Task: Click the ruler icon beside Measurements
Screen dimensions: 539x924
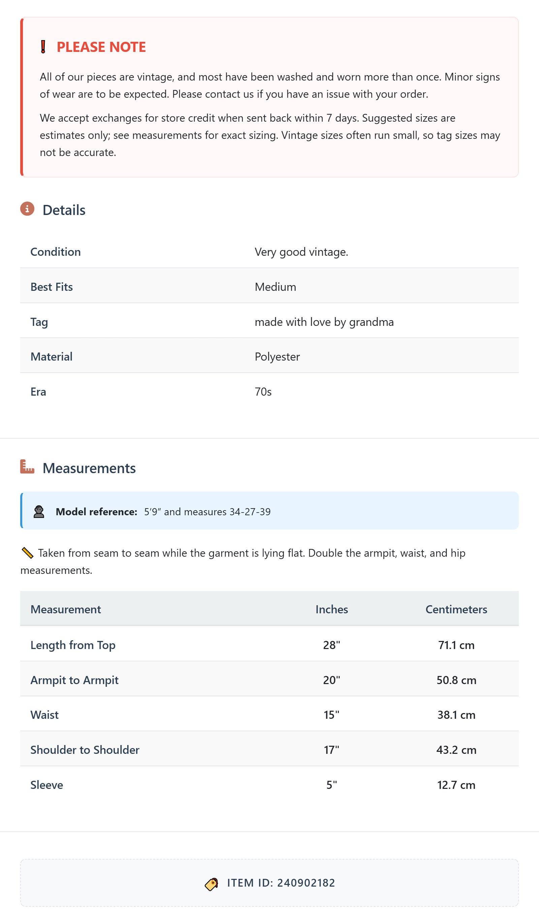Action: click(x=27, y=466)
